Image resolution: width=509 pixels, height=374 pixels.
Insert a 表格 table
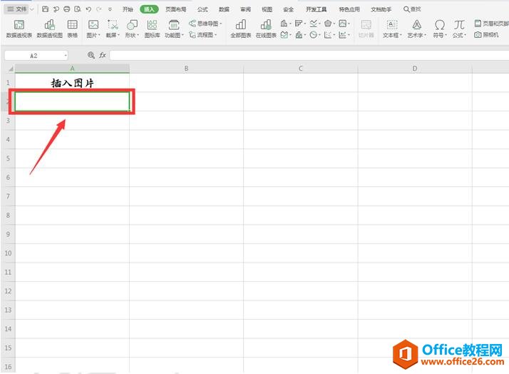72,29
